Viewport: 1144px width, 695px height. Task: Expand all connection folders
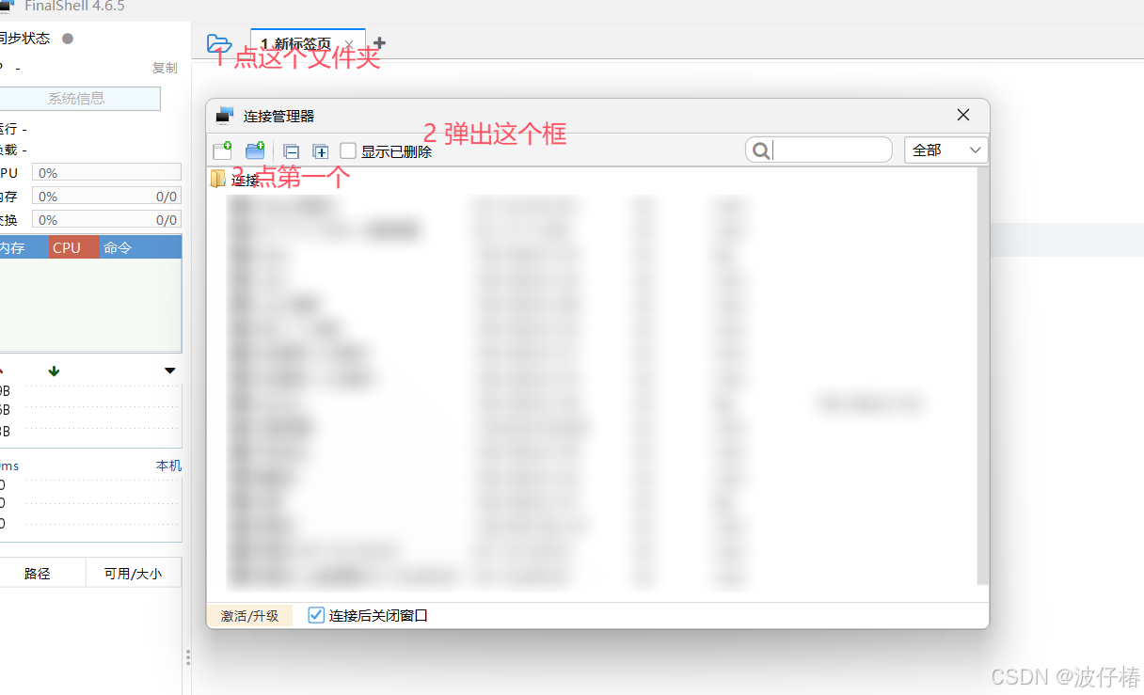point(321,151)
